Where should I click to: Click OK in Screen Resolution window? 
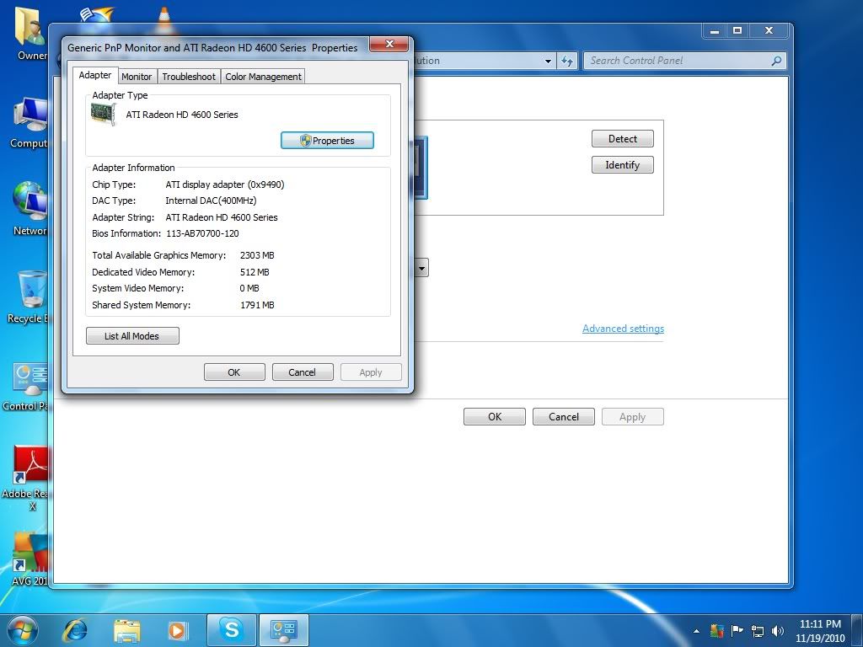[x=494, y=416]
